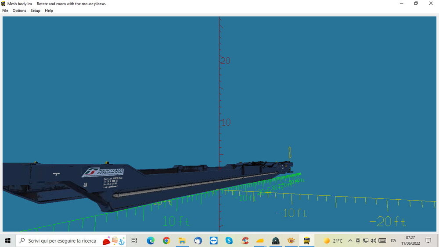Close the Mesh body.im window
Screen dimensions: 439x247
pos(431,4)
